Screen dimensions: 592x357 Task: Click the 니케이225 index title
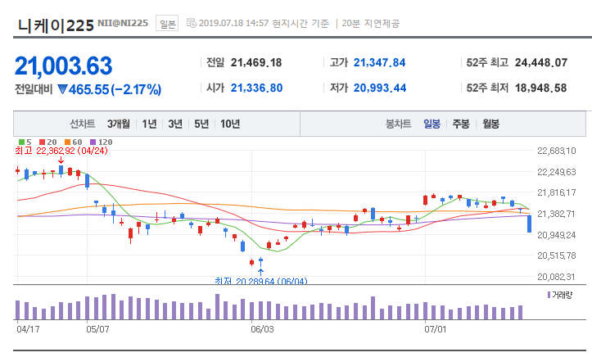tap(56, 25)
